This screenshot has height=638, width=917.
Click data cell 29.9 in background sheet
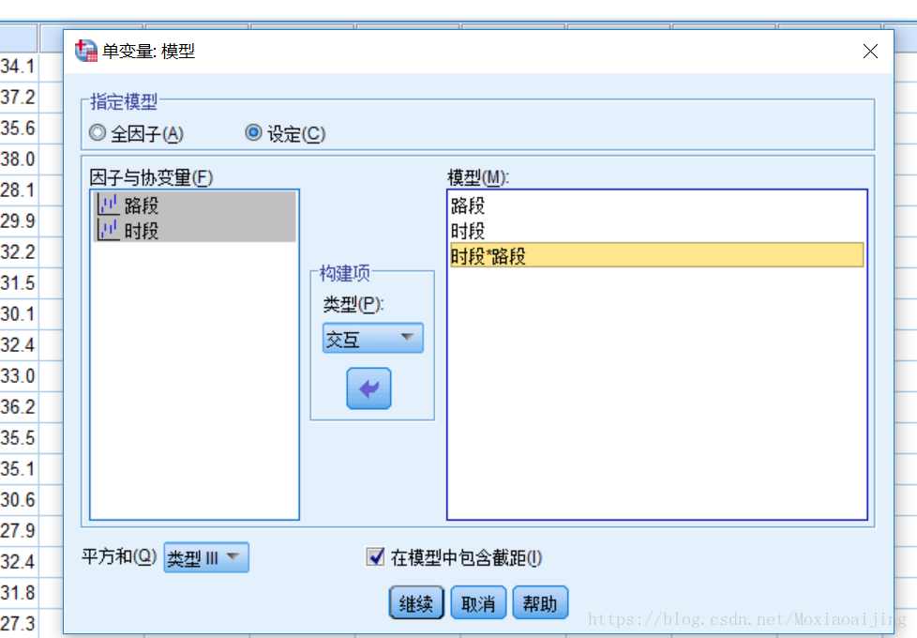point(18,221)
